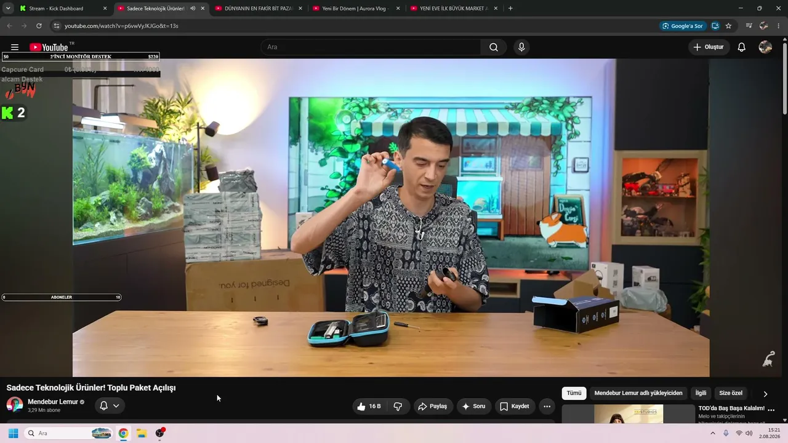The height and width of the screenshot is (443, 788).
Task: Open the OBS icon on the taskbar
Action: click(x=160, y=433)
